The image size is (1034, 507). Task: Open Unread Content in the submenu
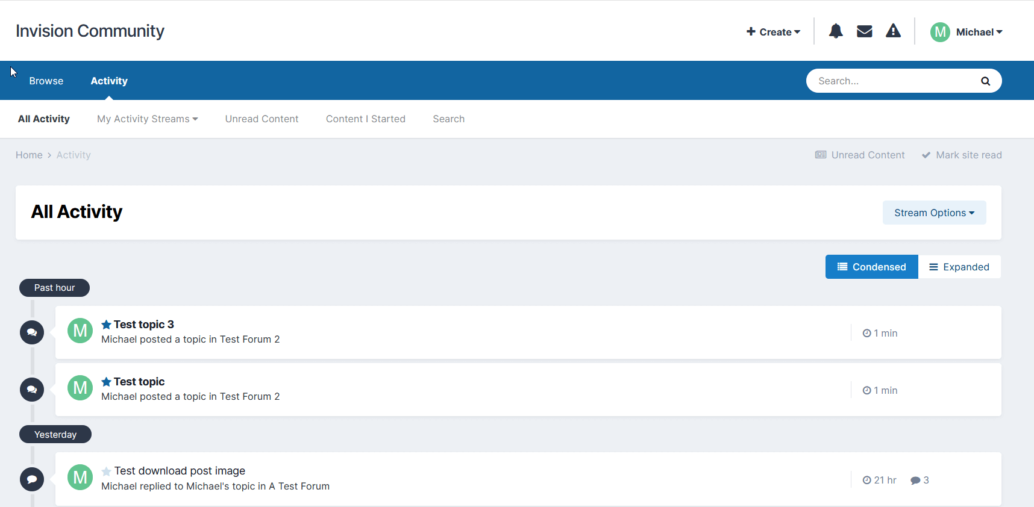[x=262, y=119]
